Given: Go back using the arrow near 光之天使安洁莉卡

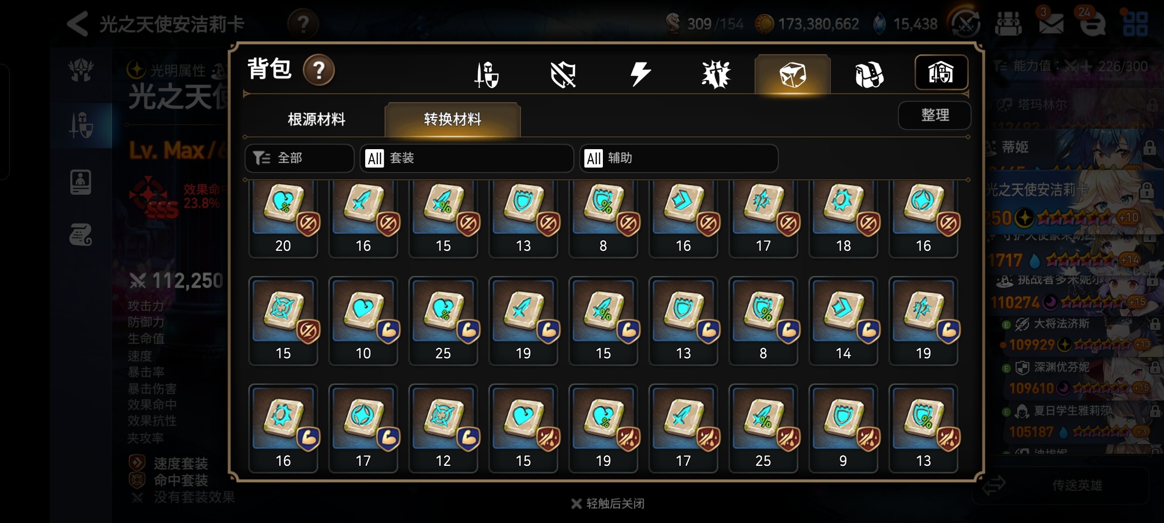Looking at the screenshot, I should (x=78, y=24).
